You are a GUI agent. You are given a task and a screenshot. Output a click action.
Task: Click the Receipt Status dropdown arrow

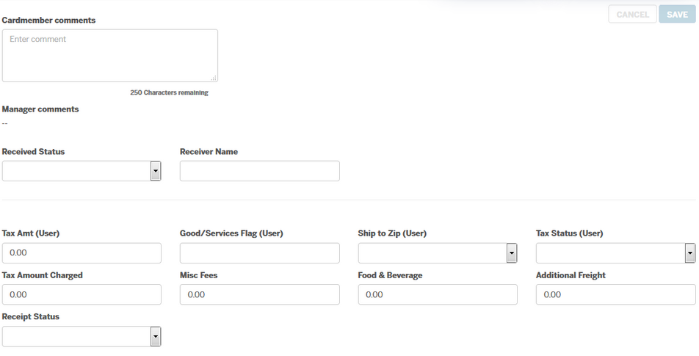pos(155,336)
